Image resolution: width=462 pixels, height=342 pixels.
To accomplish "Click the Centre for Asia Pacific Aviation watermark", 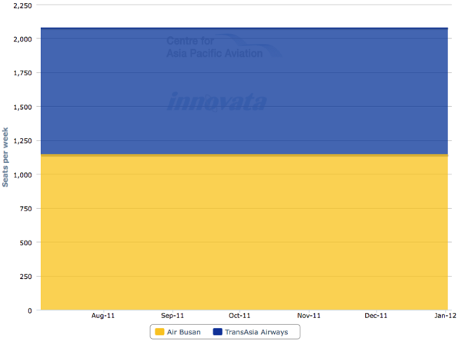I will point(215,48).
